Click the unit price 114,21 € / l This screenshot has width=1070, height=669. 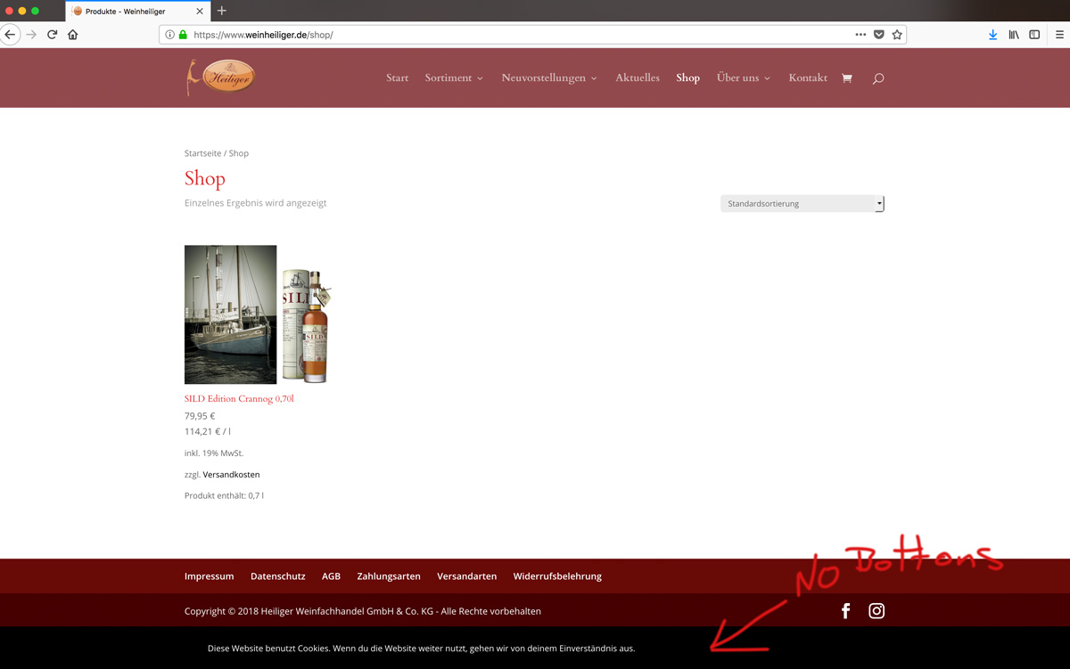tap(208, 431)
